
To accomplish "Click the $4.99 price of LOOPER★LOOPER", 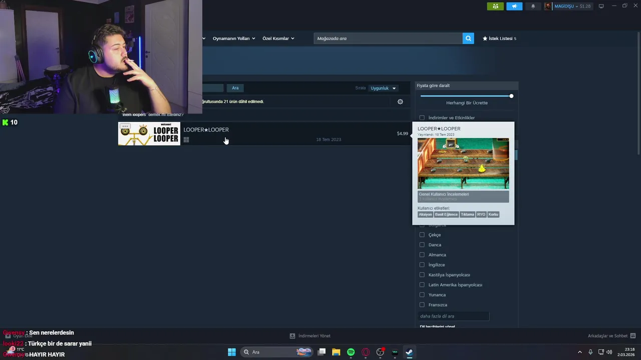I will pos(403,133).
